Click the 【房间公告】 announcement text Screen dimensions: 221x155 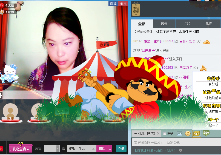click(143, 31)
